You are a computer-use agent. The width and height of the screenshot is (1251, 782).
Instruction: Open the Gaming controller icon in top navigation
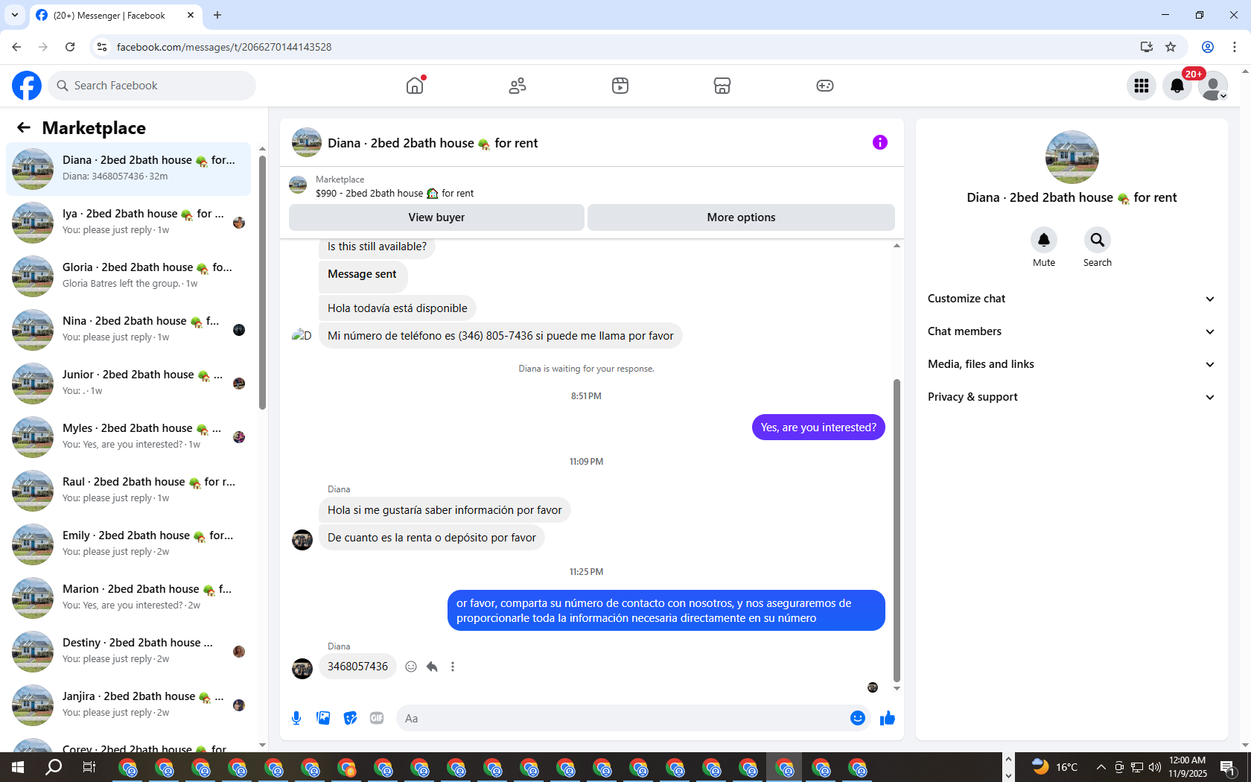pyautogui.click(x=825, y=86)
